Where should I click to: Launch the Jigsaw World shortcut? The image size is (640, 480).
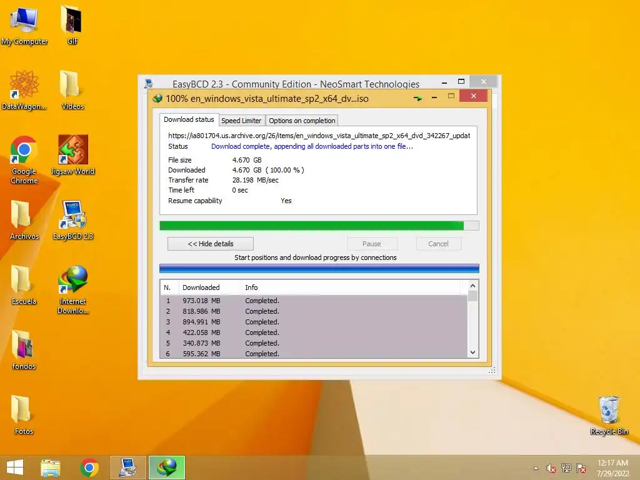72,155
